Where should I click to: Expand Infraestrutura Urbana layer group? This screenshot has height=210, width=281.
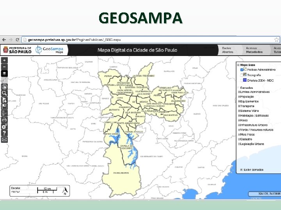tap(239, 125)
